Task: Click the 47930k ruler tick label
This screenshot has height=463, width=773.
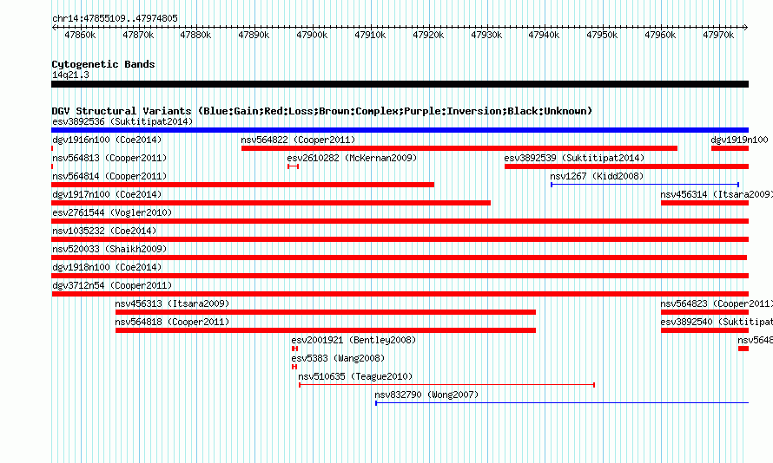Action: click(x=486, y=35)
